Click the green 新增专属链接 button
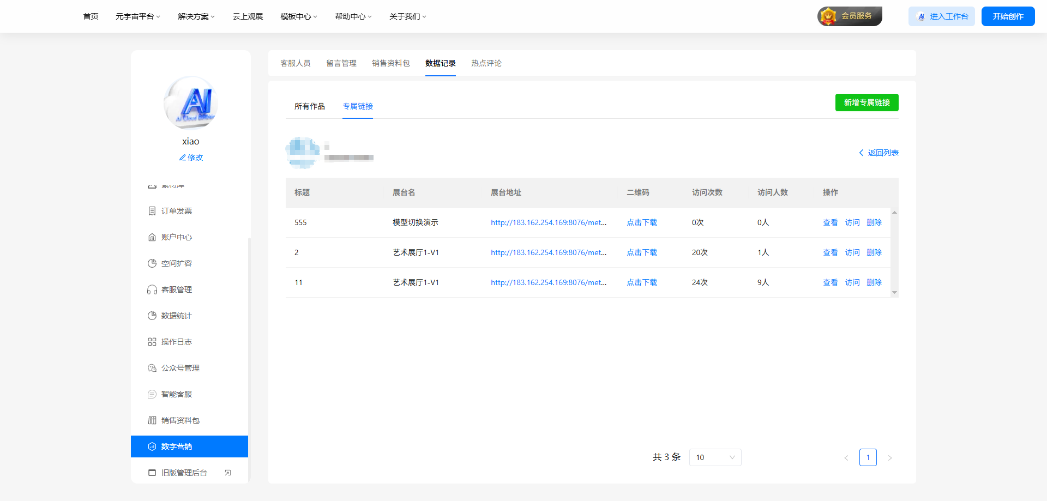 867,102
